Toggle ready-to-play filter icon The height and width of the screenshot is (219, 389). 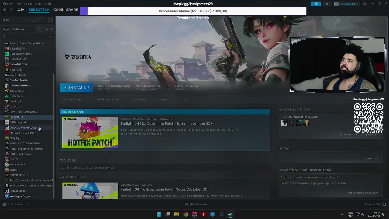pos(51,29)
